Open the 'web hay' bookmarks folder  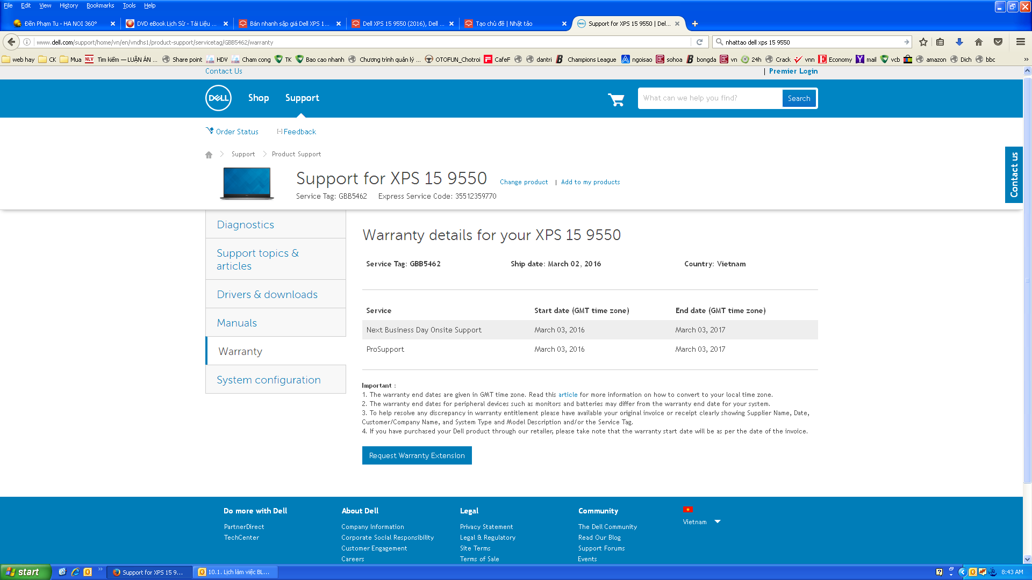[x=19, y=60]
